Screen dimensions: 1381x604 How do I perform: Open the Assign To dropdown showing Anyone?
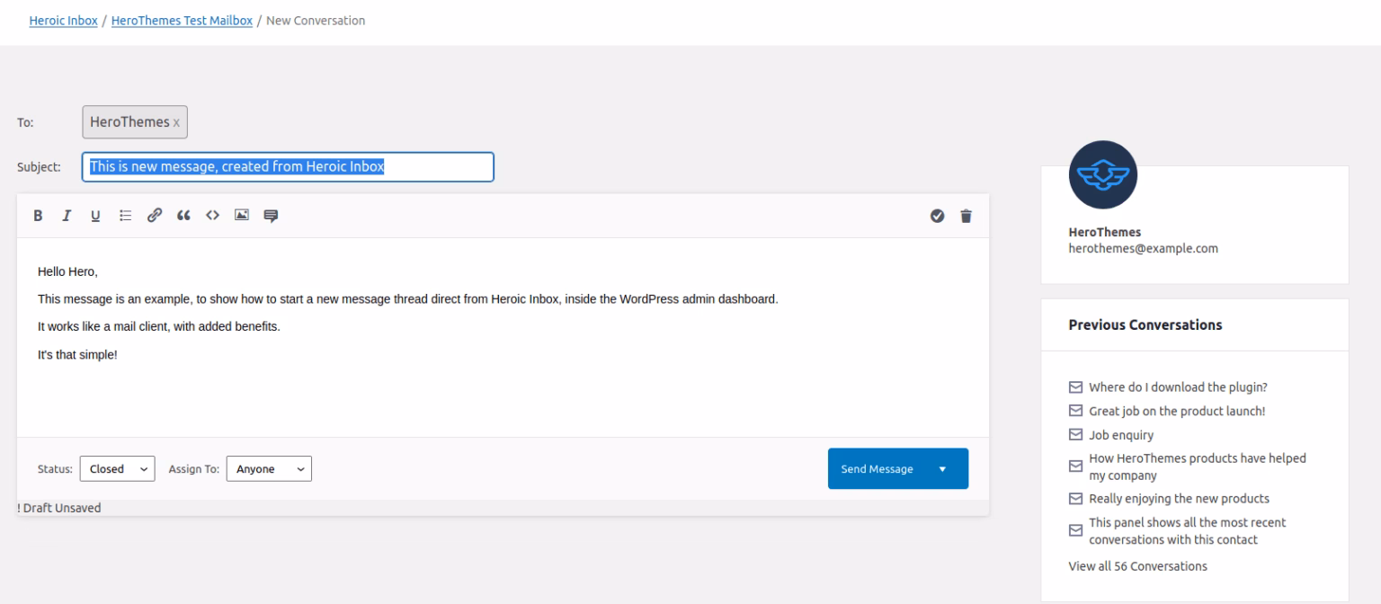[x=269, y=469]
